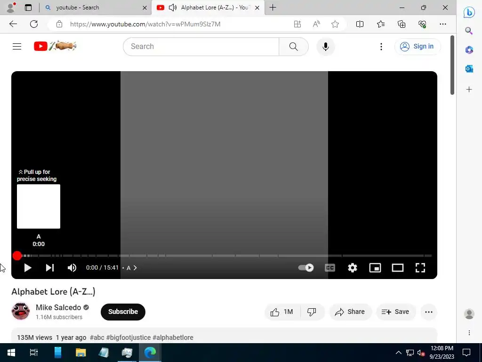482x362 pixels.
Task: Open Mike Salcedo channel avatar
Action: click(21, 311)
